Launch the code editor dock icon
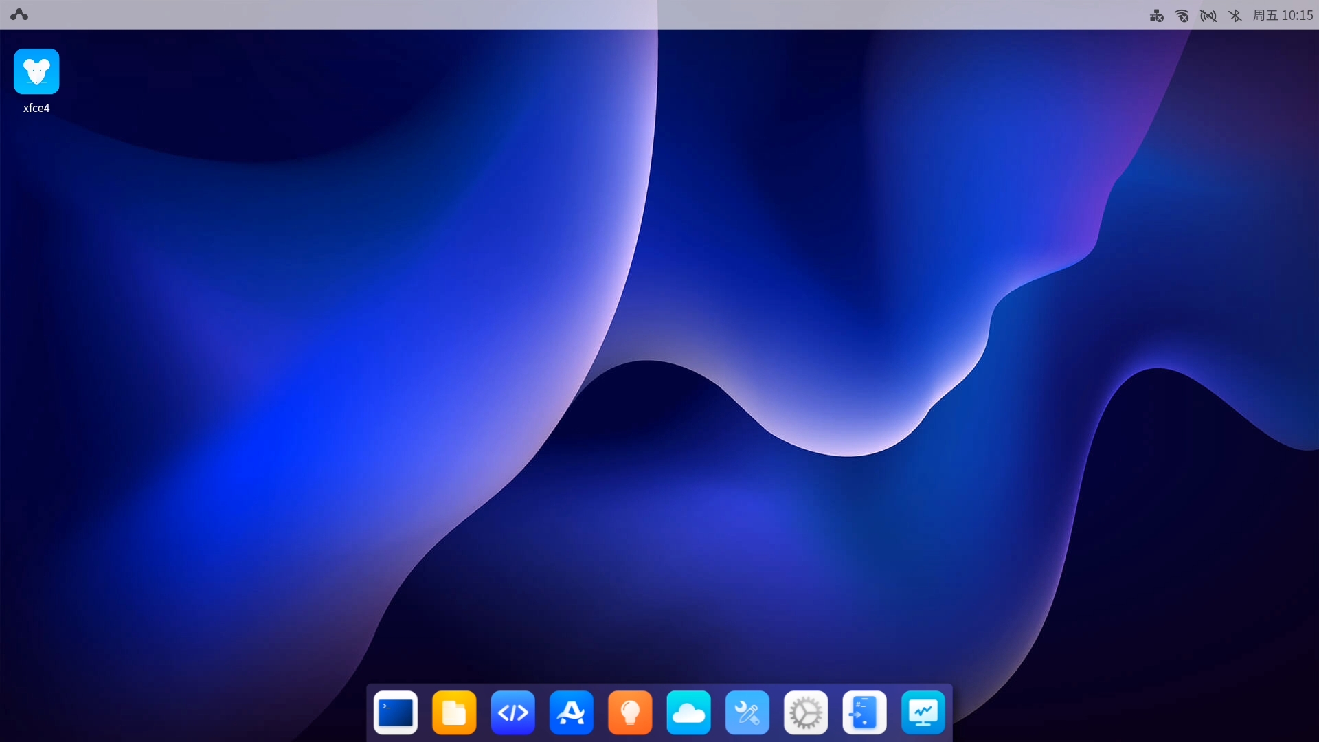The width and height of the screenshot is (1319, 742). coord(513,712)
